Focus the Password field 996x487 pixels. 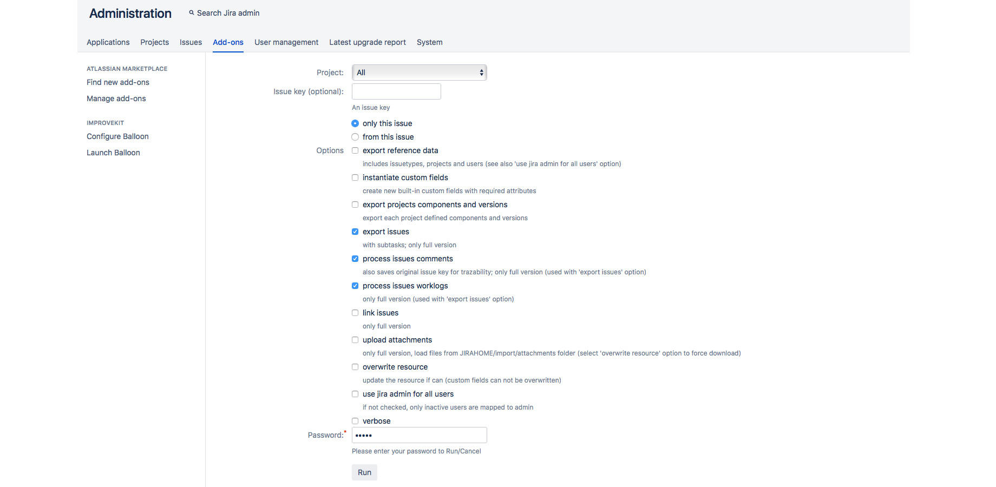[x=419, y=435]
